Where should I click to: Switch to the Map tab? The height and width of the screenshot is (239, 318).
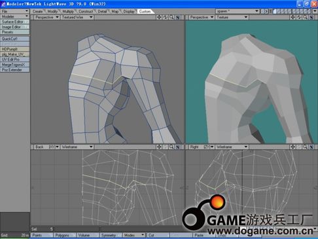[x=115, y=11]
